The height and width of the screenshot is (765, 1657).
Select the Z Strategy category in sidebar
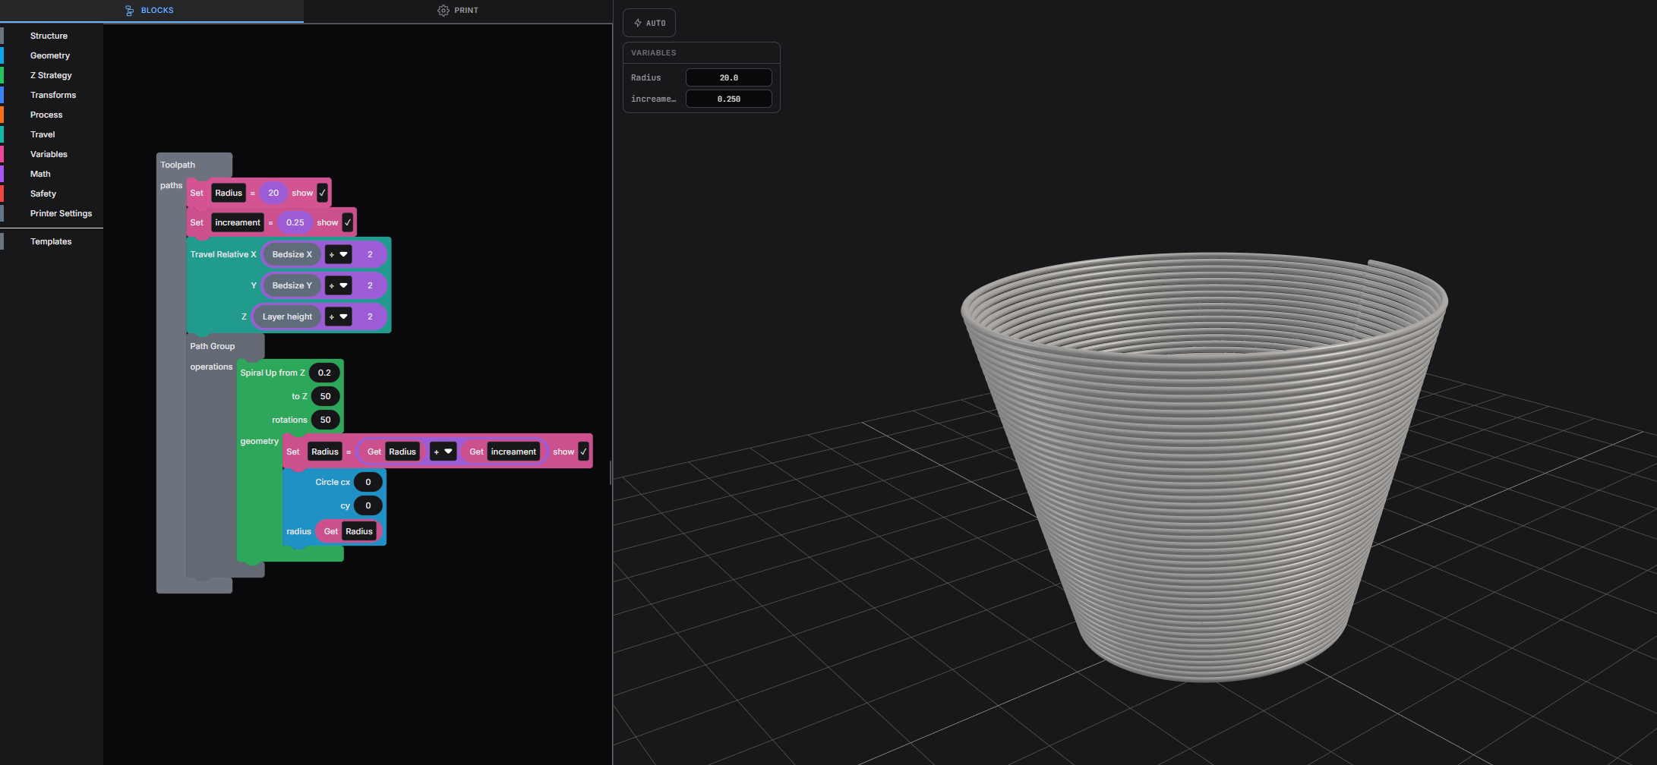(x=51, y=75)
